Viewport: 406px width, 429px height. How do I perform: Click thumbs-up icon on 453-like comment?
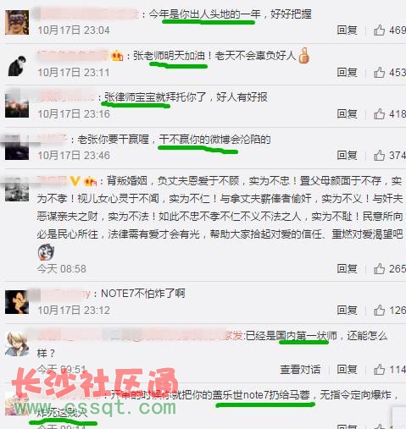[x=379, y=72]
